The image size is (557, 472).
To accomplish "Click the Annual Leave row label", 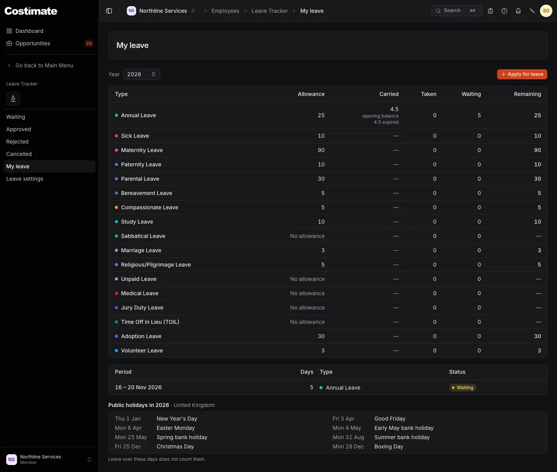I will (x=138, y=115).
